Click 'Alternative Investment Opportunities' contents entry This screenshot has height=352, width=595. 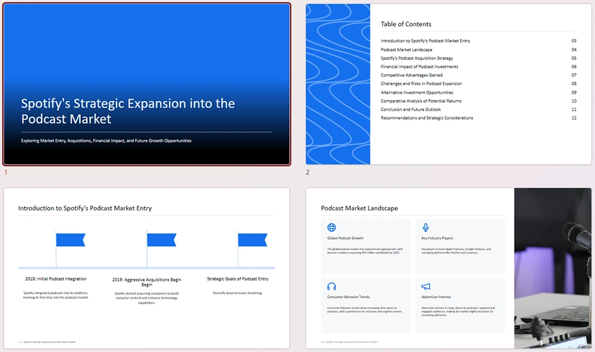tap(417, 92)
